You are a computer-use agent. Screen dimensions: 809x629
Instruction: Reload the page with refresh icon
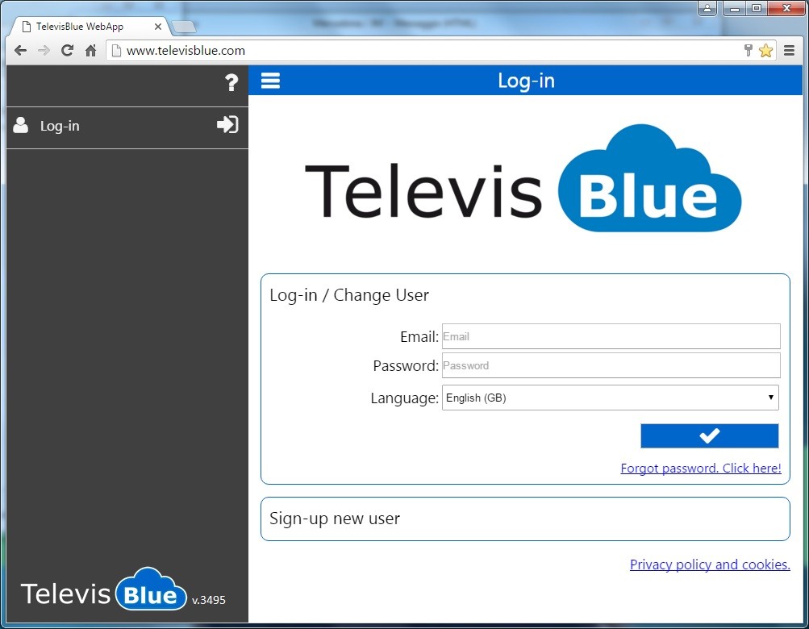click(x=67, y=51)
